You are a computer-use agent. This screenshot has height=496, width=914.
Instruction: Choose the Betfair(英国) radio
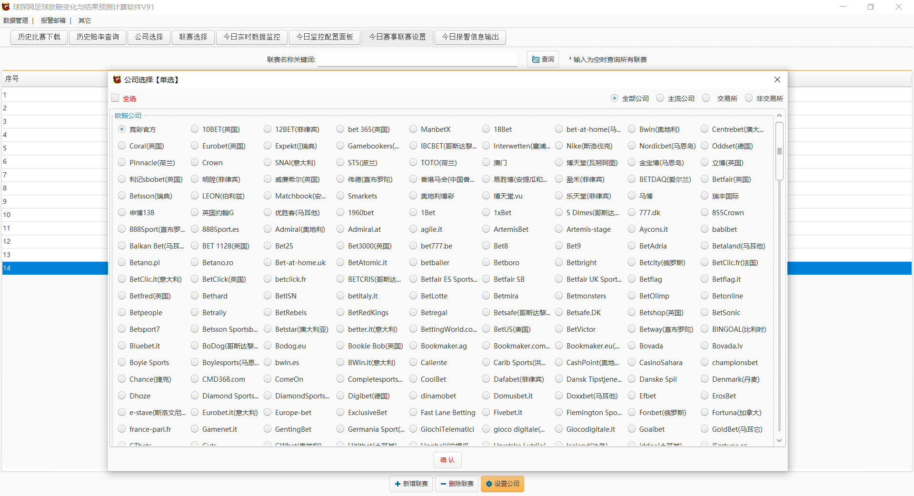click(x=705, y=179)
